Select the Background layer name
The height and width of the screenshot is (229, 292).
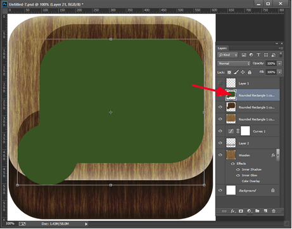coord(247,190)
